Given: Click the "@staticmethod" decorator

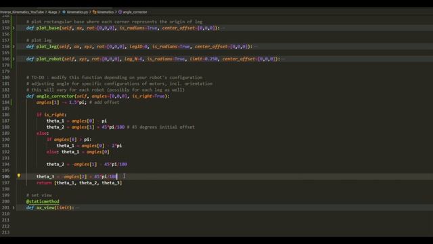Looking at the screenshot, I should pos(43,201).
